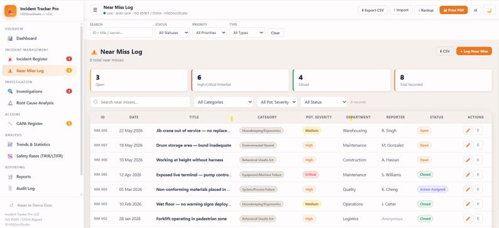Open Incident Register in the sidebar
The image size is (499, 228).
click(39, 59)
